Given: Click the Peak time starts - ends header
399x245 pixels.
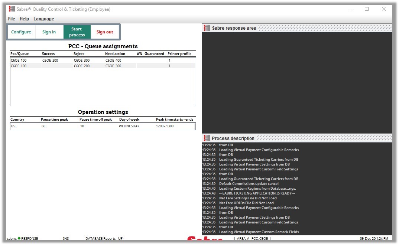Looking at the screenshot, I should tap(175, 120).
